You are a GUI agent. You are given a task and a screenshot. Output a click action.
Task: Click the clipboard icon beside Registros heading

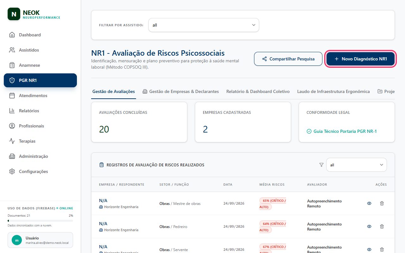click(x=102, y=165)
